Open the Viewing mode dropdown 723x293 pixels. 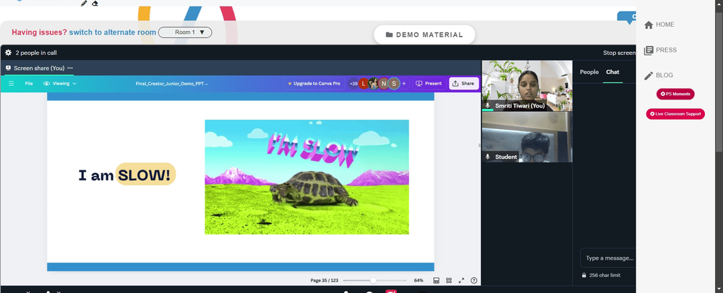coord(60,84)
